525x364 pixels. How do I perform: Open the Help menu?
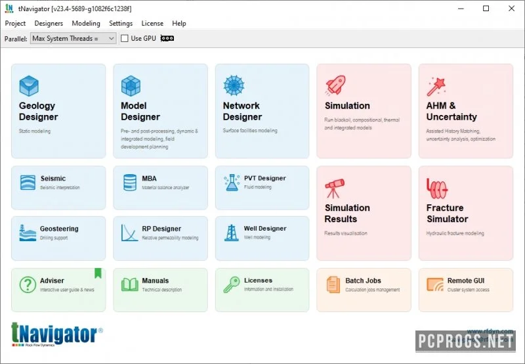coord(179,23)
